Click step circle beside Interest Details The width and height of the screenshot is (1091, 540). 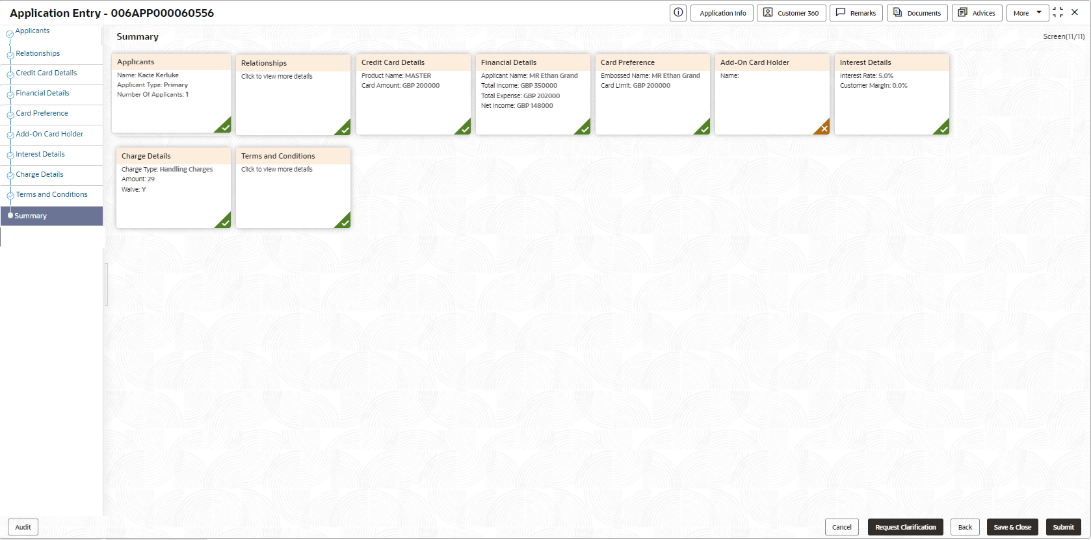pos(10,155)
